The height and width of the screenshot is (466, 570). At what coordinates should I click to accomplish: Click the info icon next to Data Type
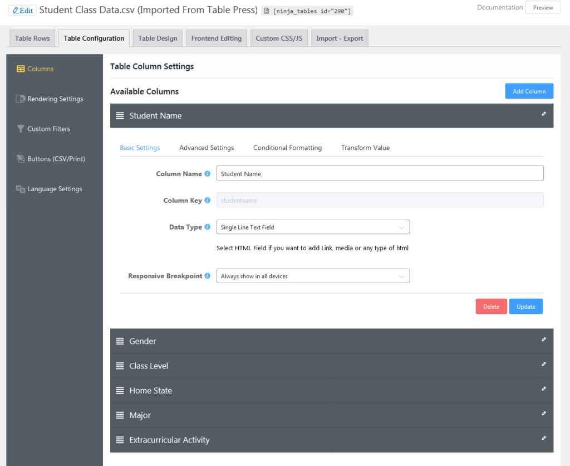point(207,227)
